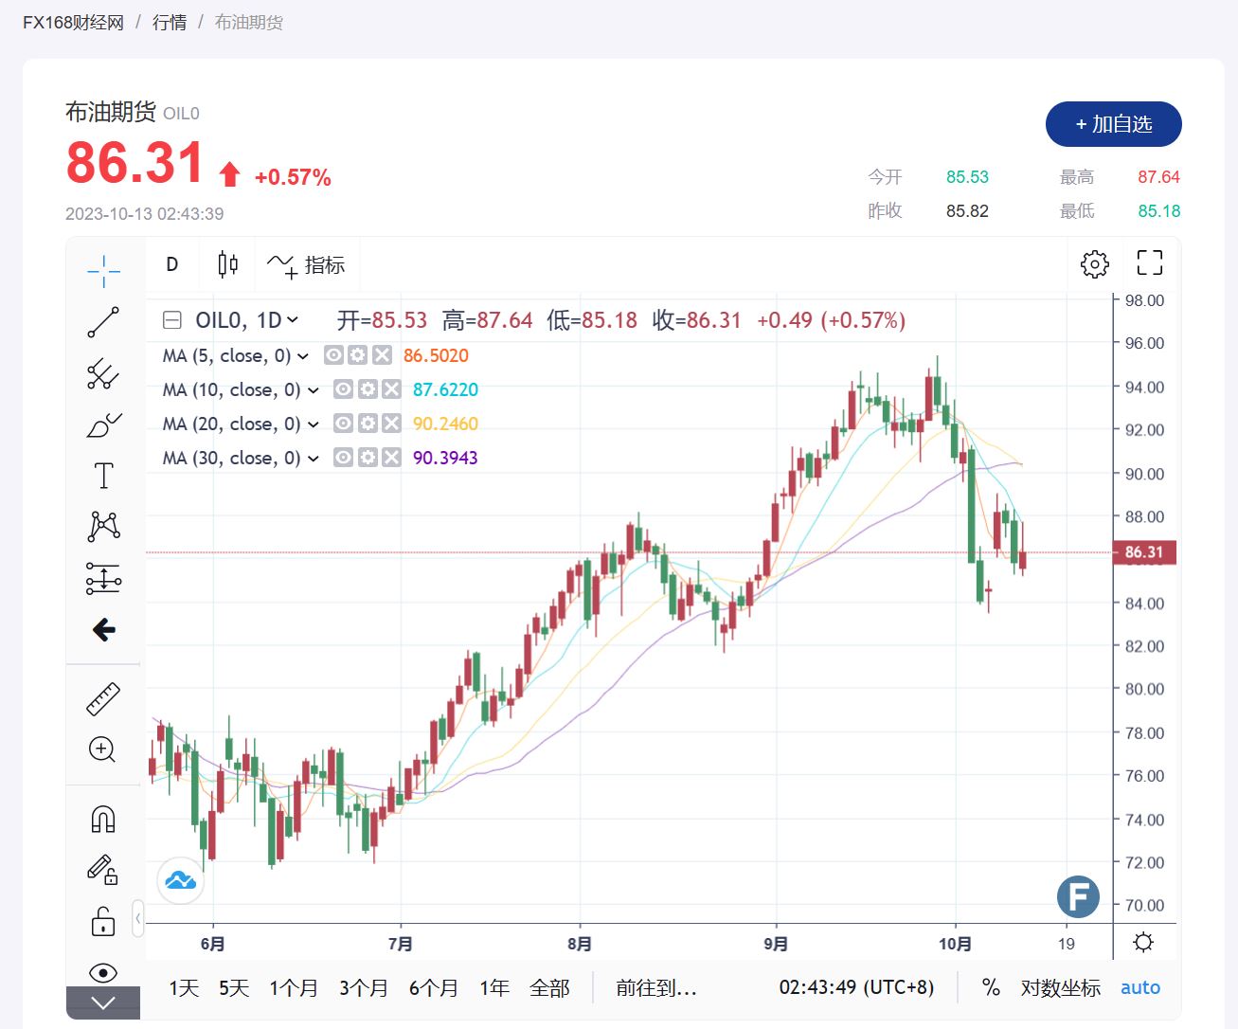Image resolution: width=1238 pixels, height=1029 pixels.
Task: Collapse the indicator legend box
Action: pos(172,320)
